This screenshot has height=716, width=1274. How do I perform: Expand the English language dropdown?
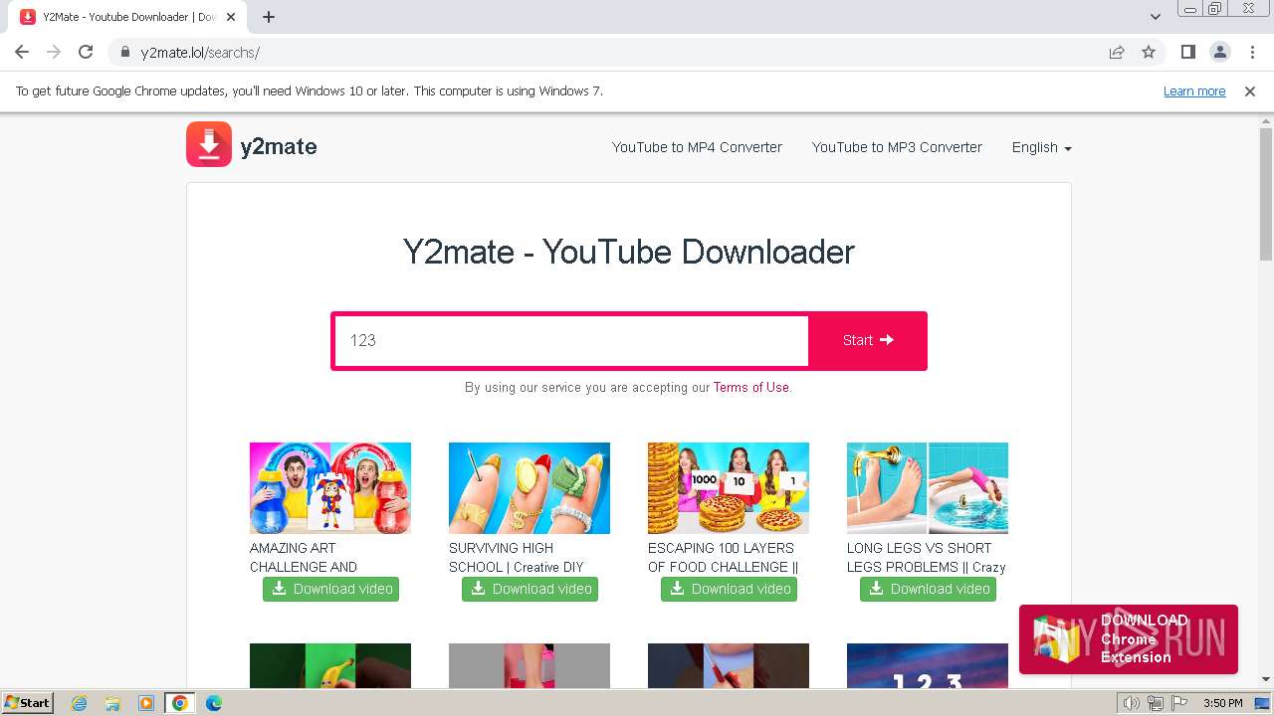point(1041,147)
